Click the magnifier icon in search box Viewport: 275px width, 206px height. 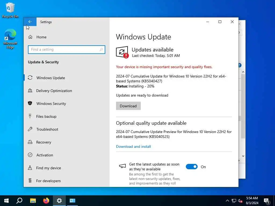tap(101, 50)
